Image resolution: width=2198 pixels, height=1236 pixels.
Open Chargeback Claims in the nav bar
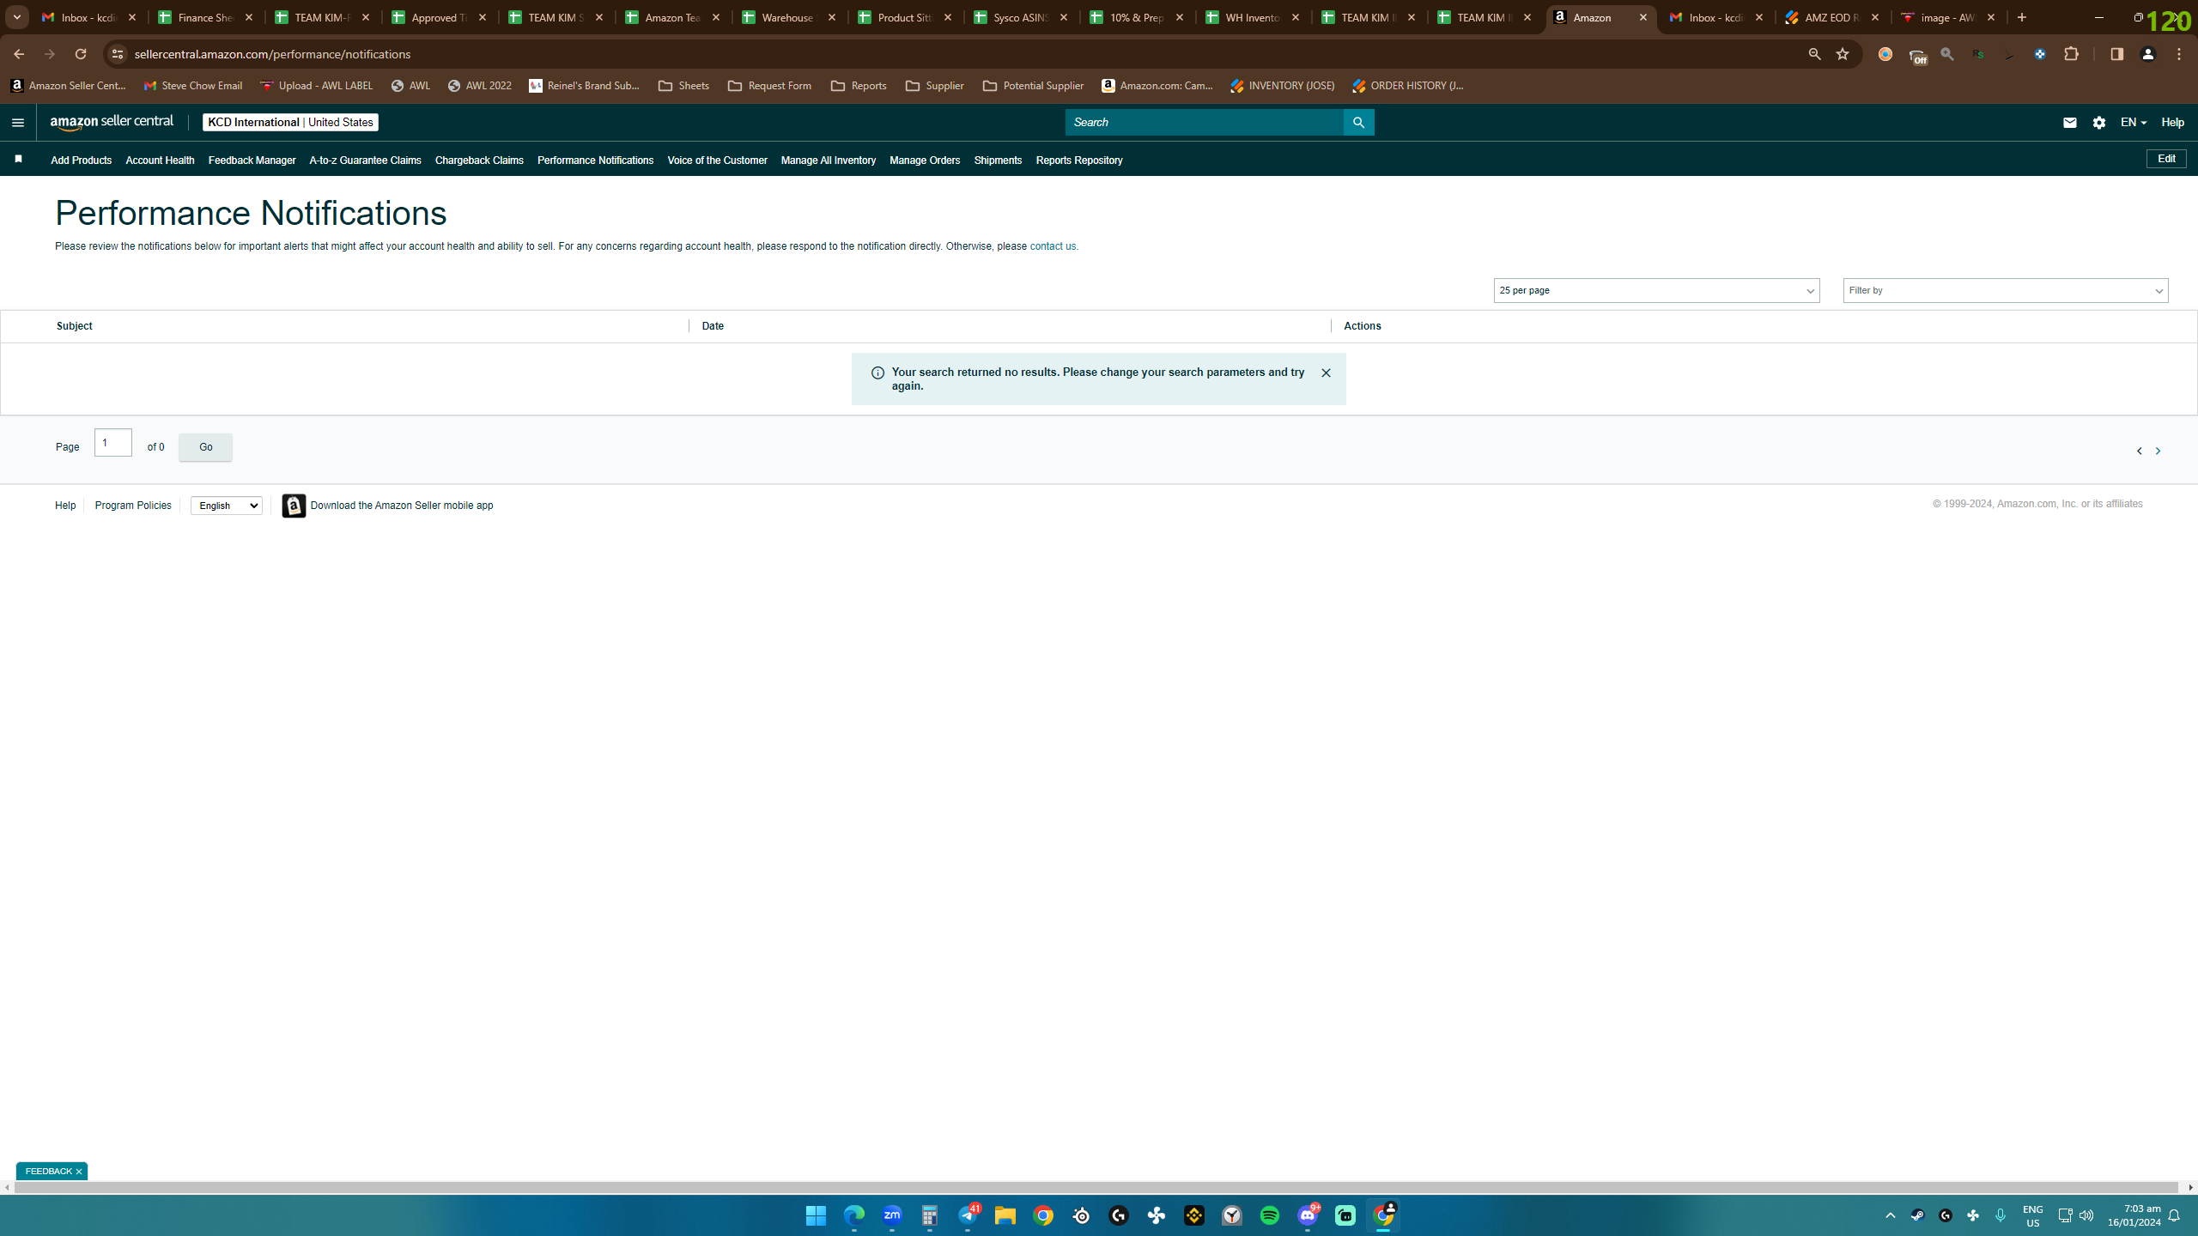coord(479,161)
